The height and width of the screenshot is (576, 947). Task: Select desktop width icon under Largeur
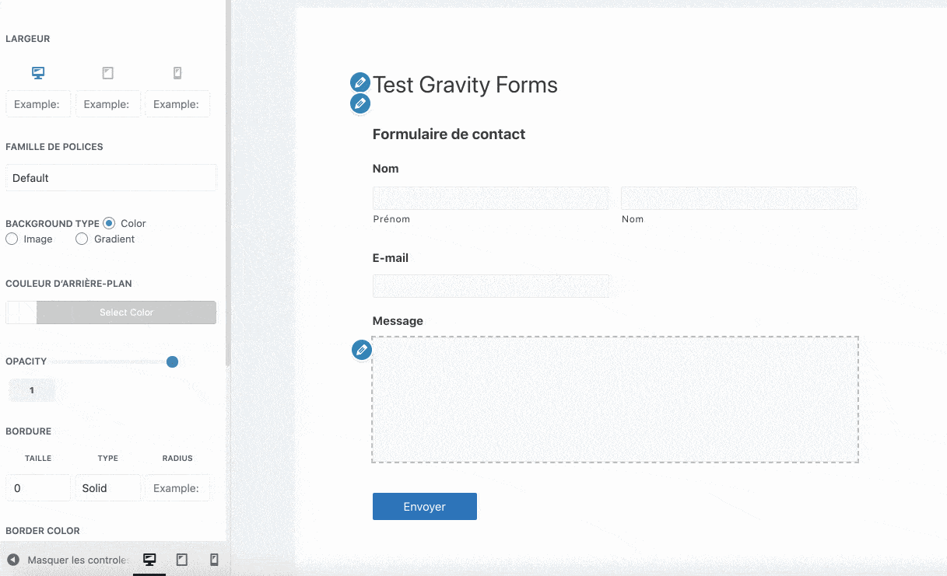(38, 73)
